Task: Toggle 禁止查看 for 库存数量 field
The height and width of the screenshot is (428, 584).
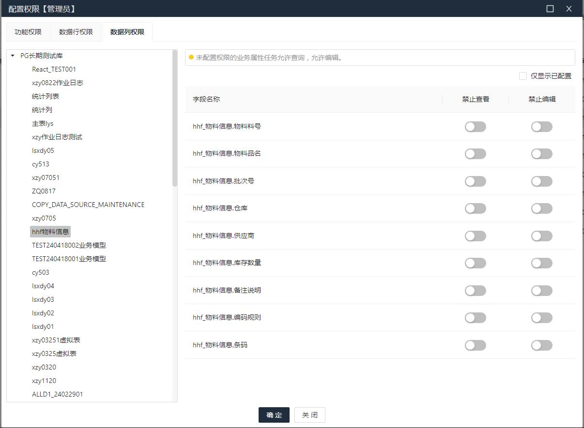Action: [x=475, y=263]
